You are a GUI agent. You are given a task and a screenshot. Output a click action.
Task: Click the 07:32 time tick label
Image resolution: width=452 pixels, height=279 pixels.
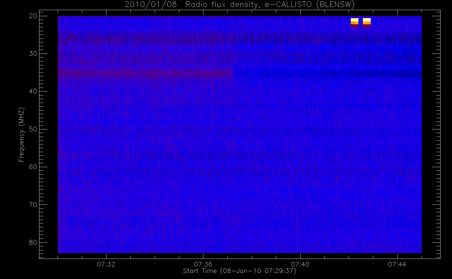click(x=106, y=264)
